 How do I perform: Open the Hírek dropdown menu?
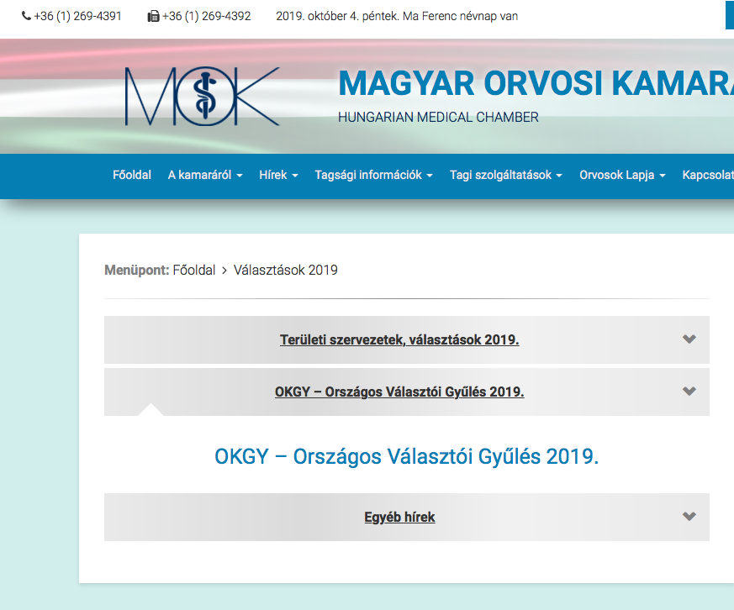[x=278, y=175]
